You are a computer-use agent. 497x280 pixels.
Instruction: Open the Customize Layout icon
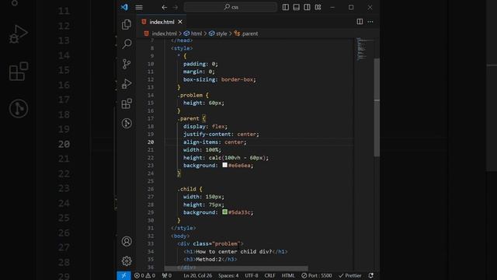[318, 7]
